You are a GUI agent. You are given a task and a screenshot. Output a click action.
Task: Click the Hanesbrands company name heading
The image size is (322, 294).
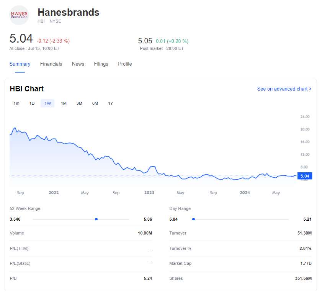[x=69, y=12]
